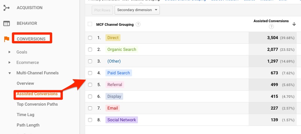Click the 673 assisted conversions value
Screen dimensions: 301x134
click(x=274, y=73)
